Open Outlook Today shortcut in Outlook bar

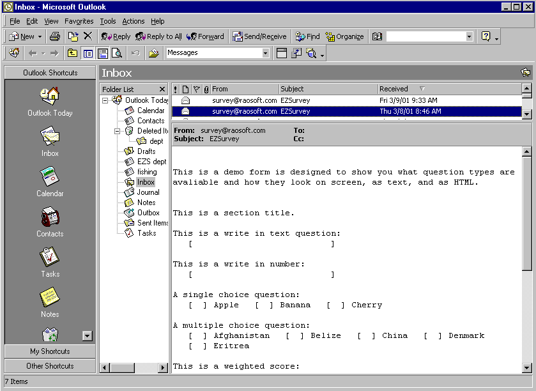pyautogui.click(x=50, y=102)
